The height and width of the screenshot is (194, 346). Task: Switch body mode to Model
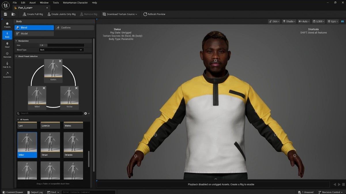pos(34,34)
